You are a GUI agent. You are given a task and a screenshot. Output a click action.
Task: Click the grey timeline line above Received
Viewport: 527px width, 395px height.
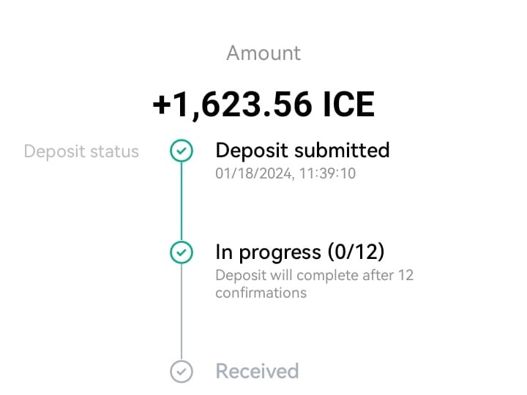[x=182, y=312]
